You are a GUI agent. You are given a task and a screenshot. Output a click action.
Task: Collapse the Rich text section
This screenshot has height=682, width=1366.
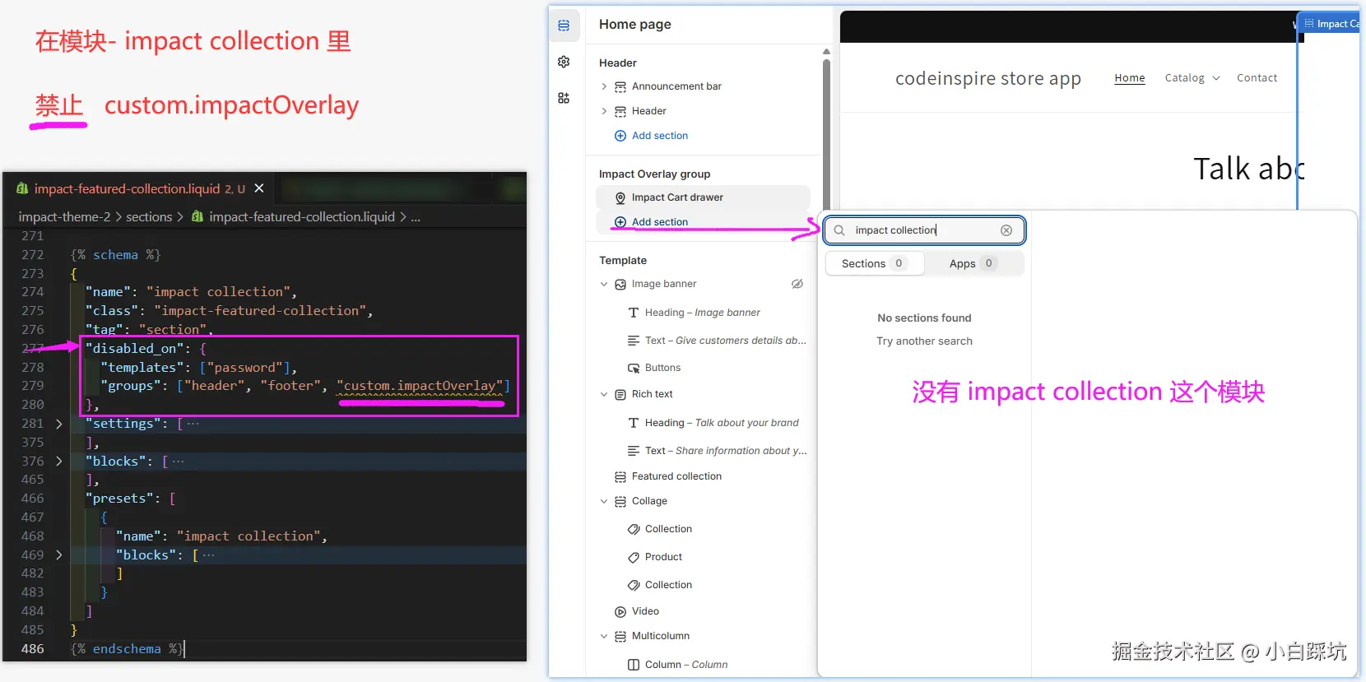604,394
